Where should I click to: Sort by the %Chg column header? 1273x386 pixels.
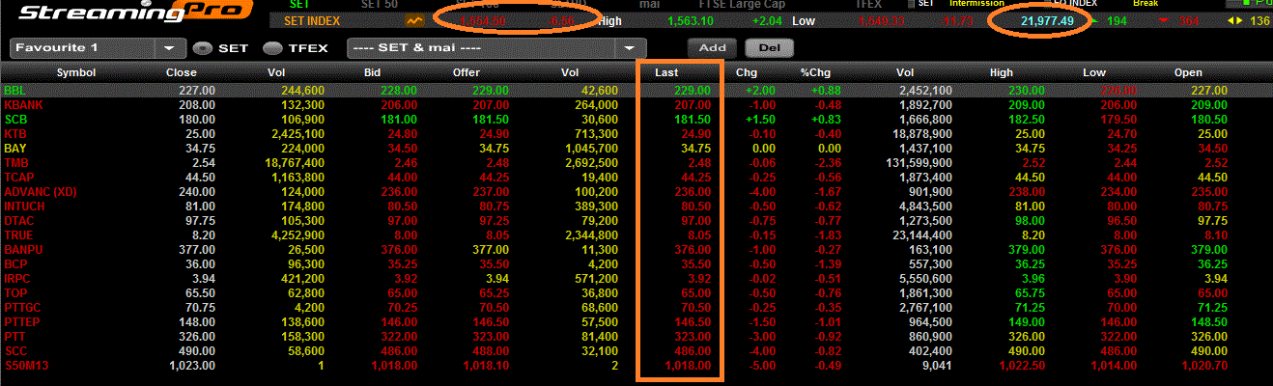point(815,72)
